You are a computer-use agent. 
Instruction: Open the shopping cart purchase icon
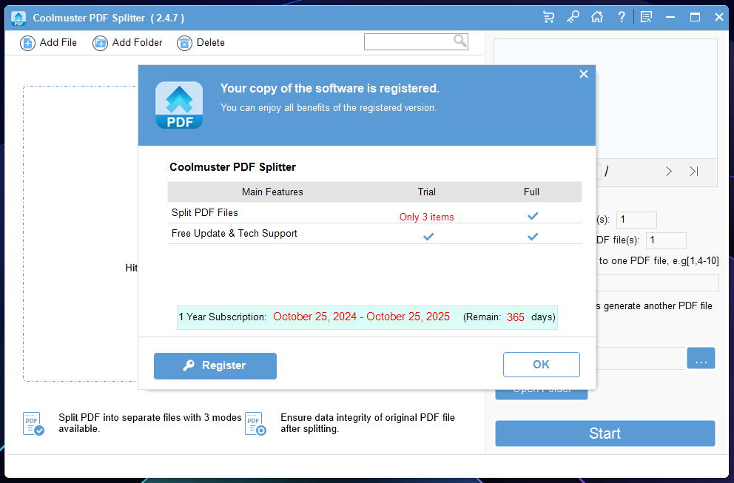(x=548, y=17)
